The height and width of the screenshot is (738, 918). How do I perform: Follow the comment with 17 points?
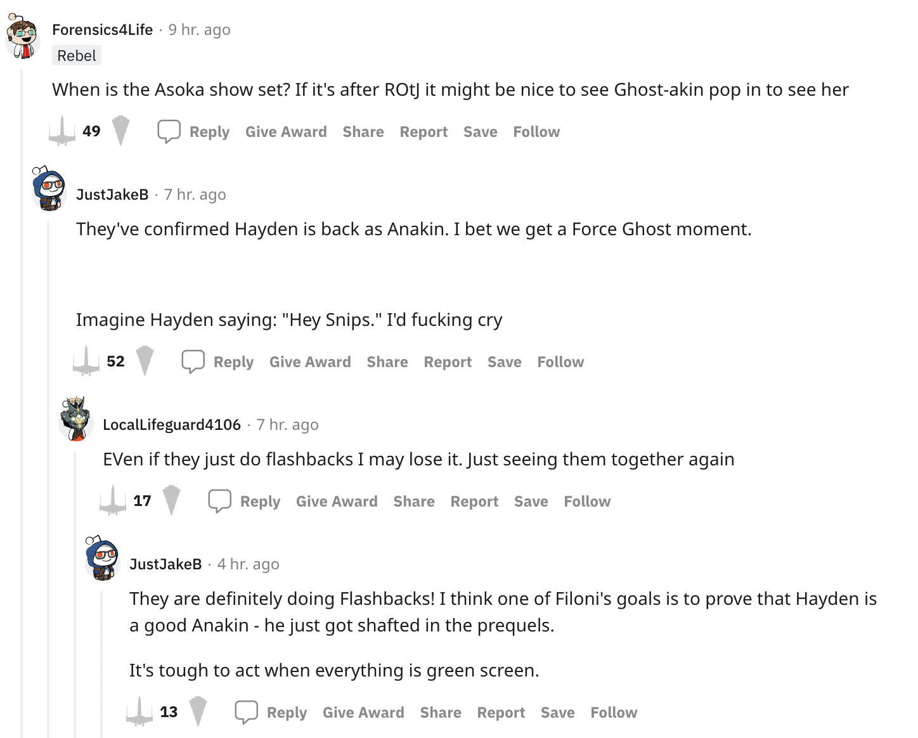click(587, 502)
